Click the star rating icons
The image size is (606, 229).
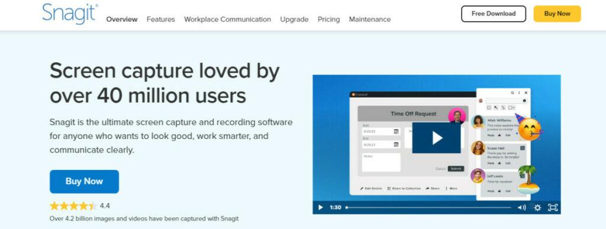73,206
